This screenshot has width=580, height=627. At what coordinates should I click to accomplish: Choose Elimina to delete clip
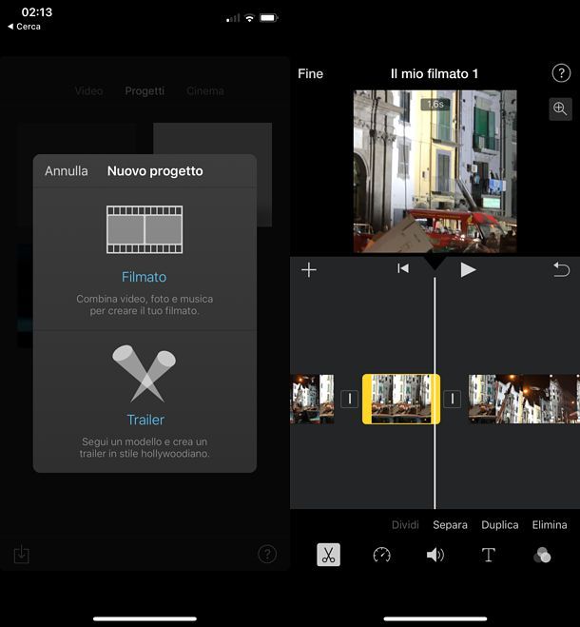click(x=550, y=524)
